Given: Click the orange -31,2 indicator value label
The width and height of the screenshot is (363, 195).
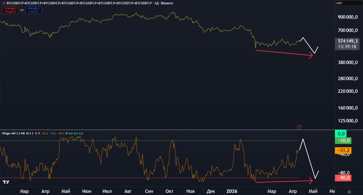Looking at the screenshot, I should click(x=343, y=150).
